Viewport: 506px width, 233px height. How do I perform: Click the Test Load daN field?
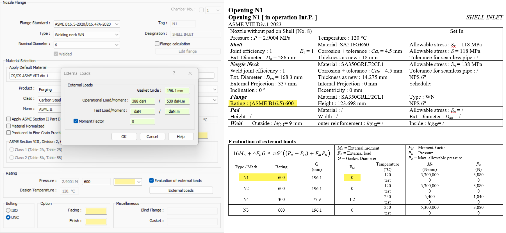[x=143, y=111]
